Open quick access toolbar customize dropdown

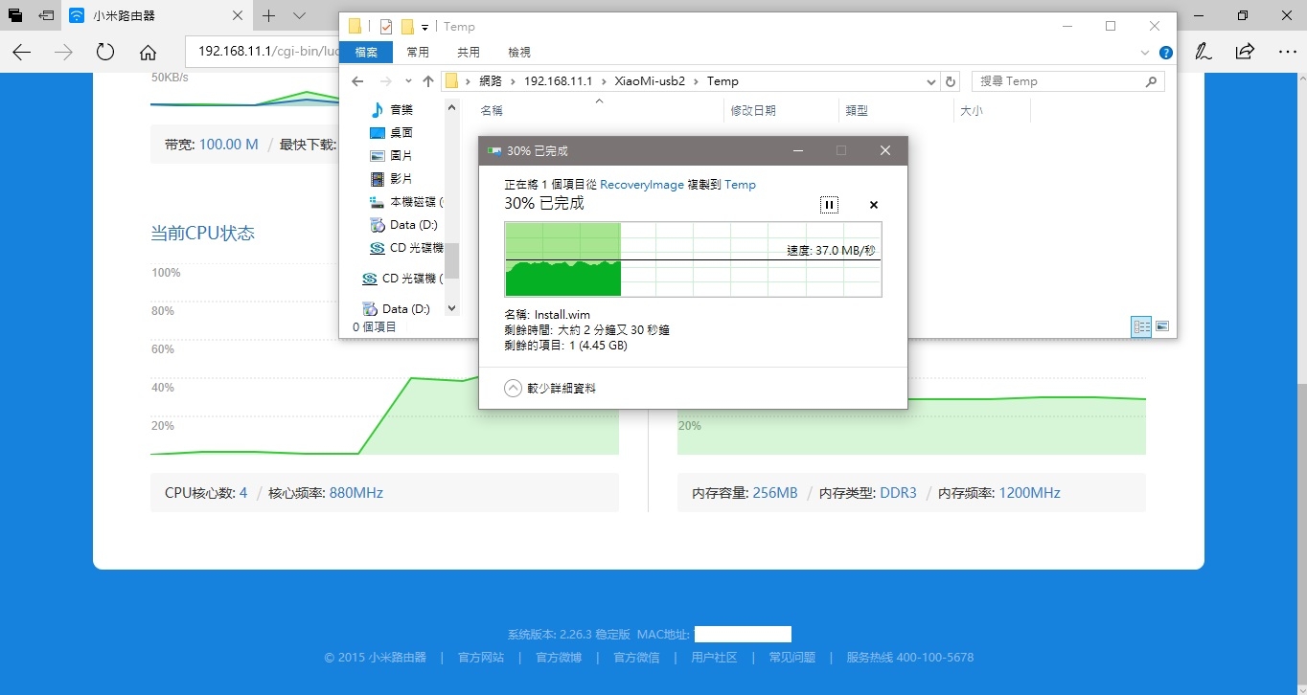(x=424, y=27)
